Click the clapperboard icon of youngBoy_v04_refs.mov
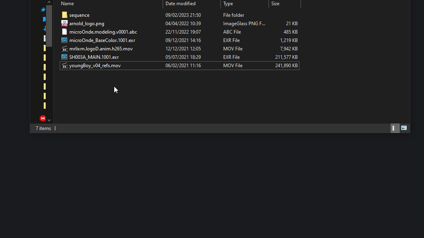Image resolution: width=424 pixels, height=238 pixels. pos(65,66)
